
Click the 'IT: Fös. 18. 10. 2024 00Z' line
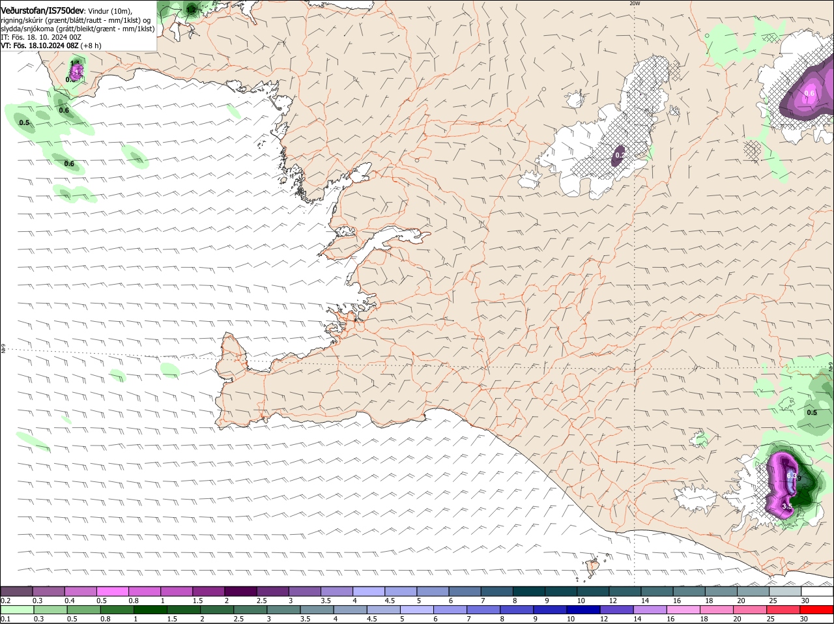coord(41,37)
